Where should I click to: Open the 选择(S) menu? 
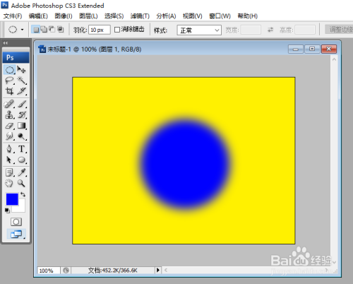(114, 16)
